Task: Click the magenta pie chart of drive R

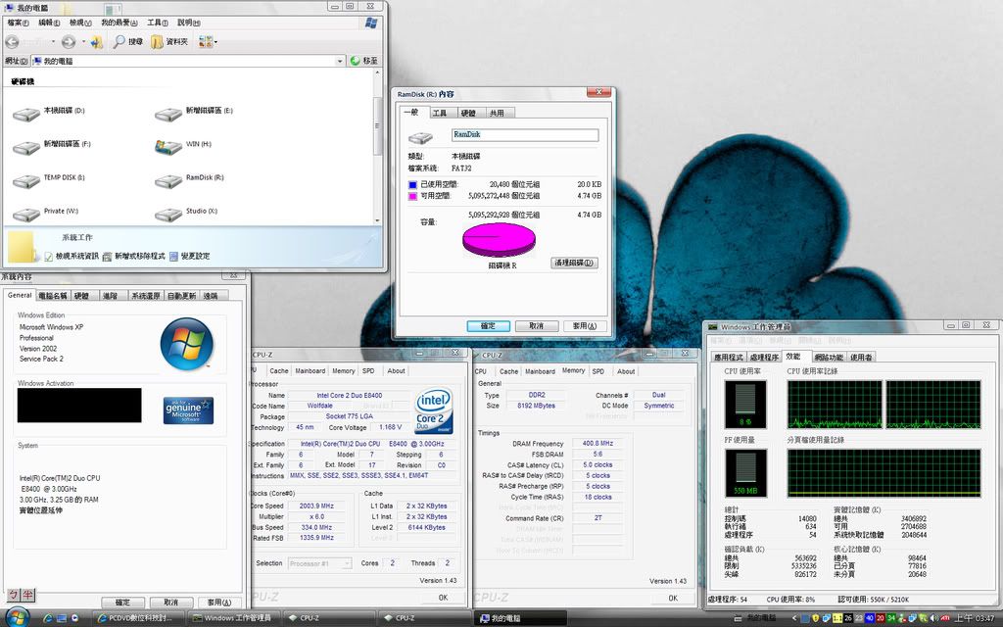Action: [x=499, y=240]
